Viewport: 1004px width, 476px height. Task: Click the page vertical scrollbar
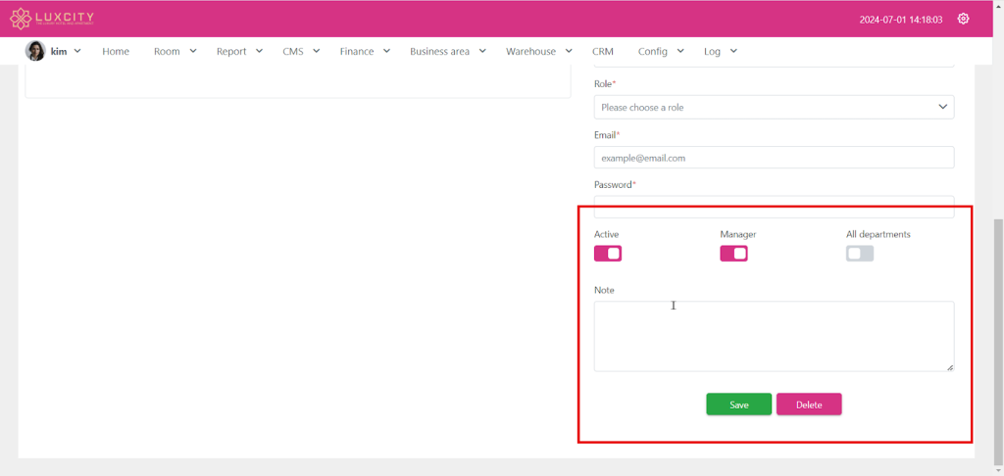point(998,333)
